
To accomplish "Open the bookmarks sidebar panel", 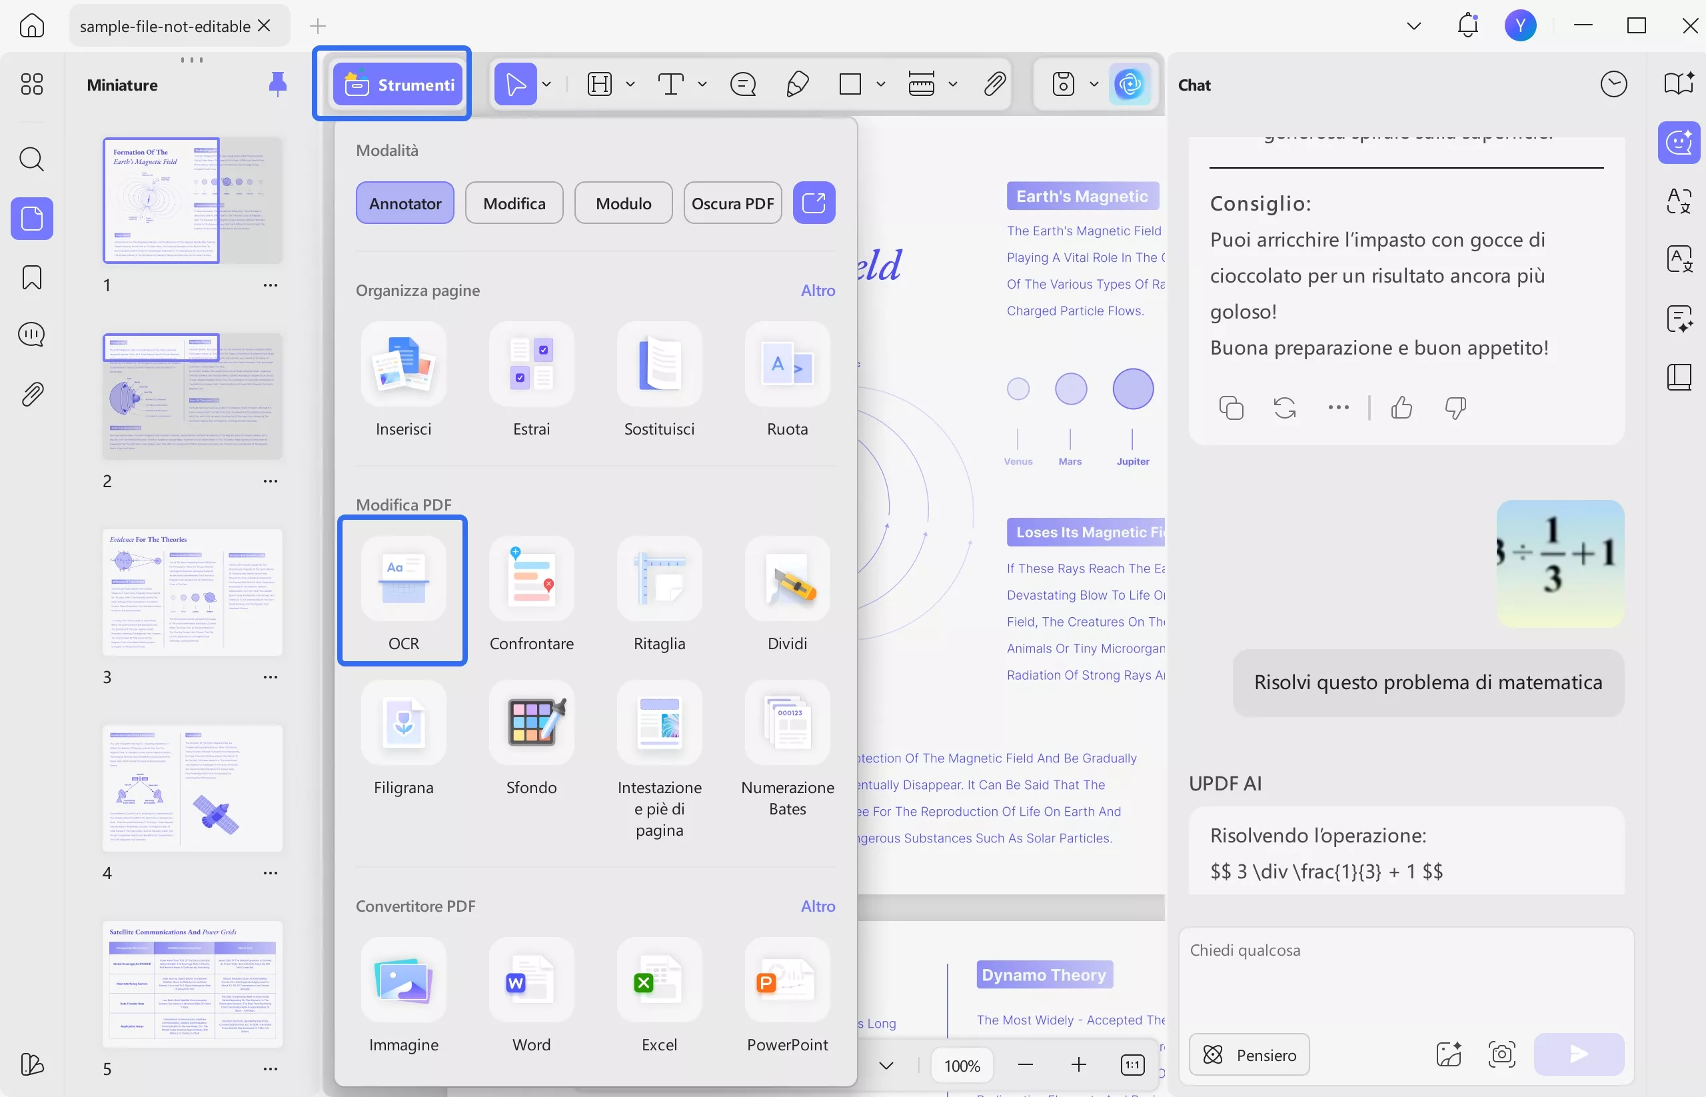I will (x=32, y=277).
